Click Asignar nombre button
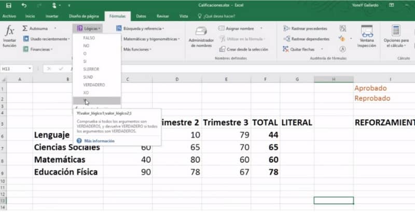The image size is (415, 212). (x=237, y=29)
